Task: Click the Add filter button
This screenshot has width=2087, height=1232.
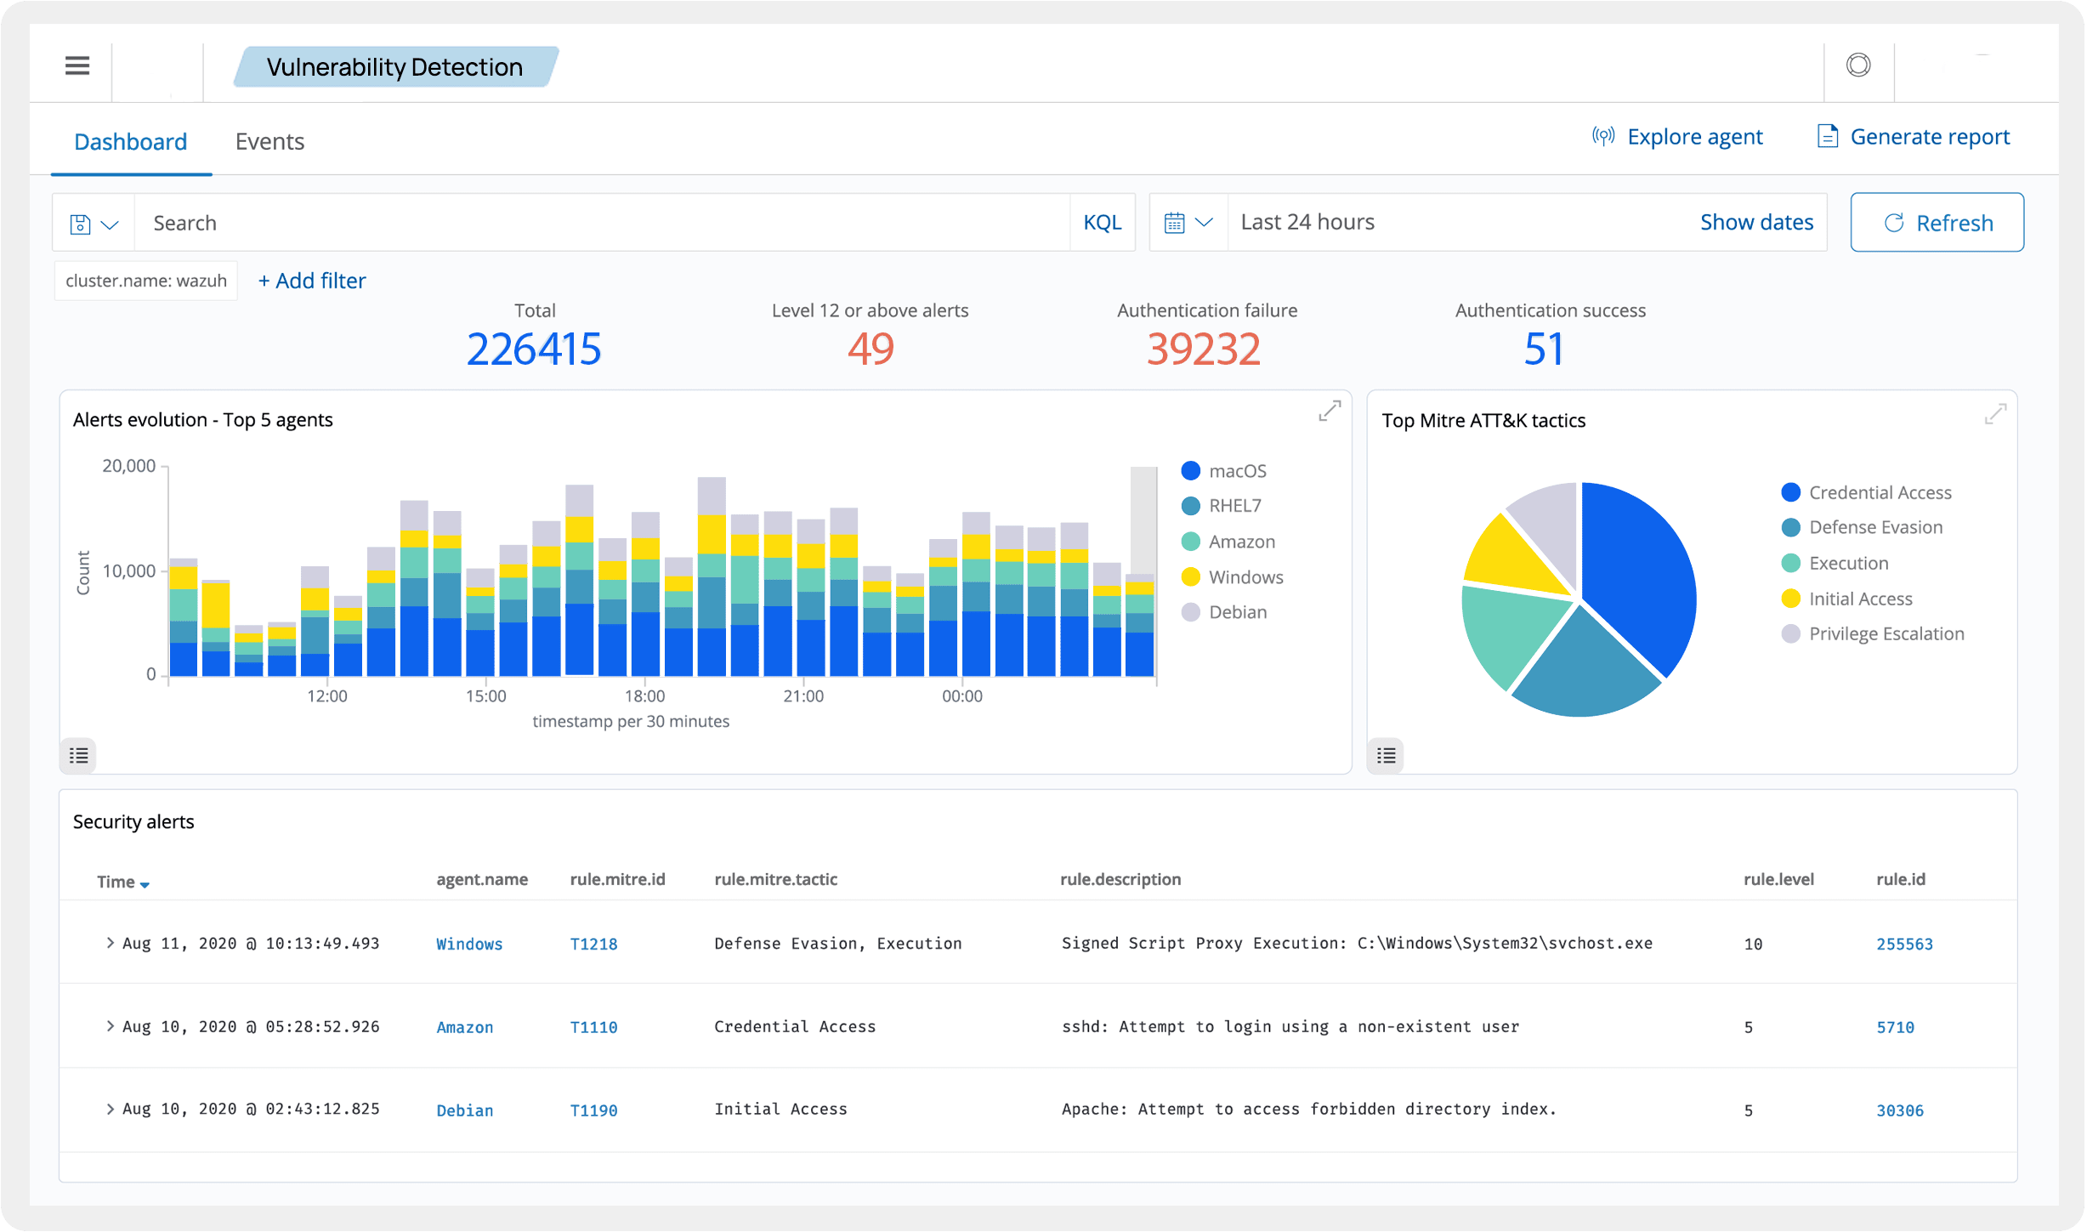Action: [310, 280]
